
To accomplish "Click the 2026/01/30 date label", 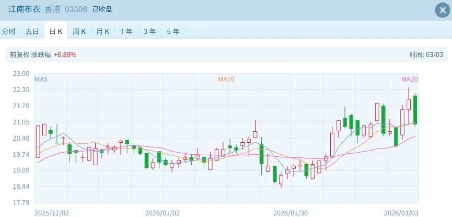I will [x=291, y=213].
